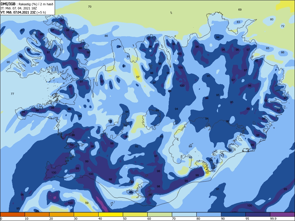Select the humidity value 53 on the map
Image resolution: width=295 pixels, height=221 pixels.
207,172
